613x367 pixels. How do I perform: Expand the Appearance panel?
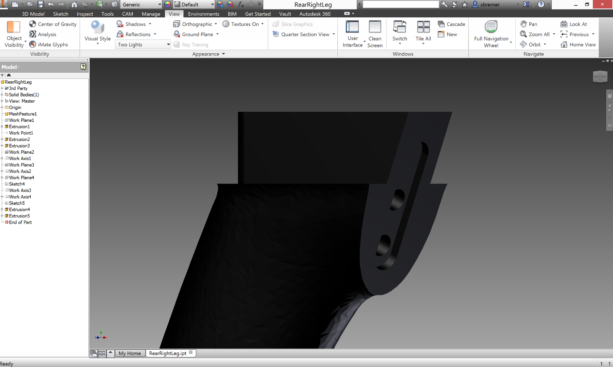[x=209, y=54]
